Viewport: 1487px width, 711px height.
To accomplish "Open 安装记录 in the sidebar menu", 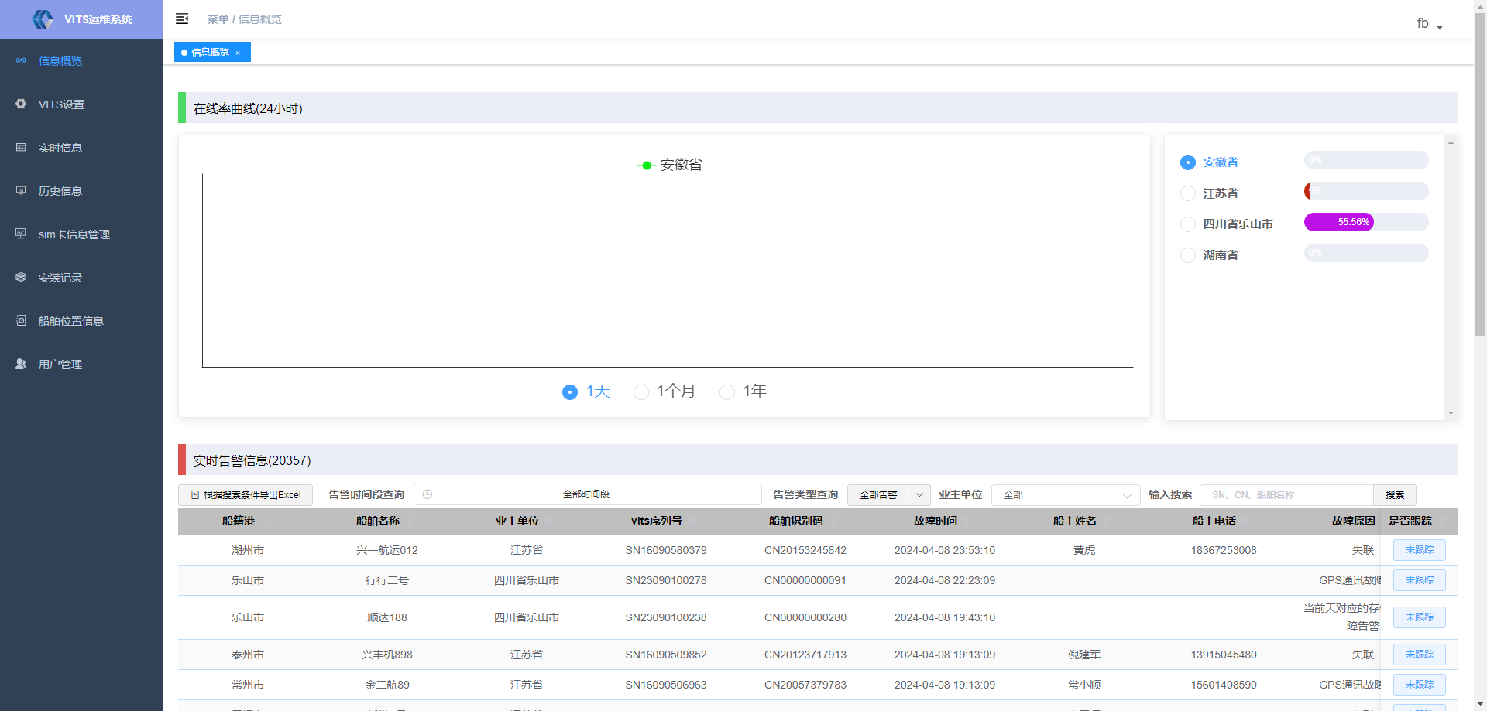I will click(x=81, y=277).
